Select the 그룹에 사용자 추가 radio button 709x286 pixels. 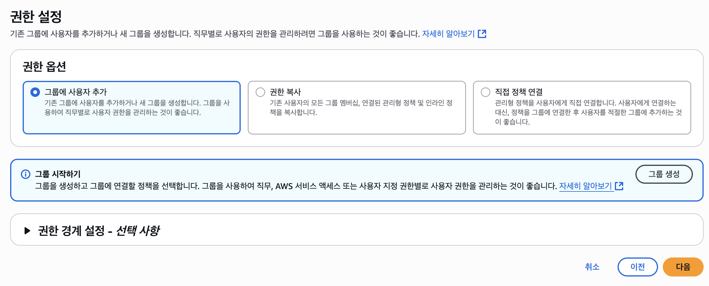[x=35, y=92]
